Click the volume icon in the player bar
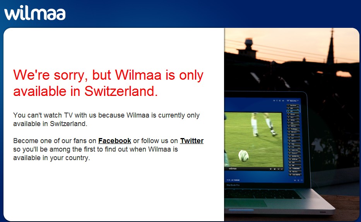 point(278,169)
